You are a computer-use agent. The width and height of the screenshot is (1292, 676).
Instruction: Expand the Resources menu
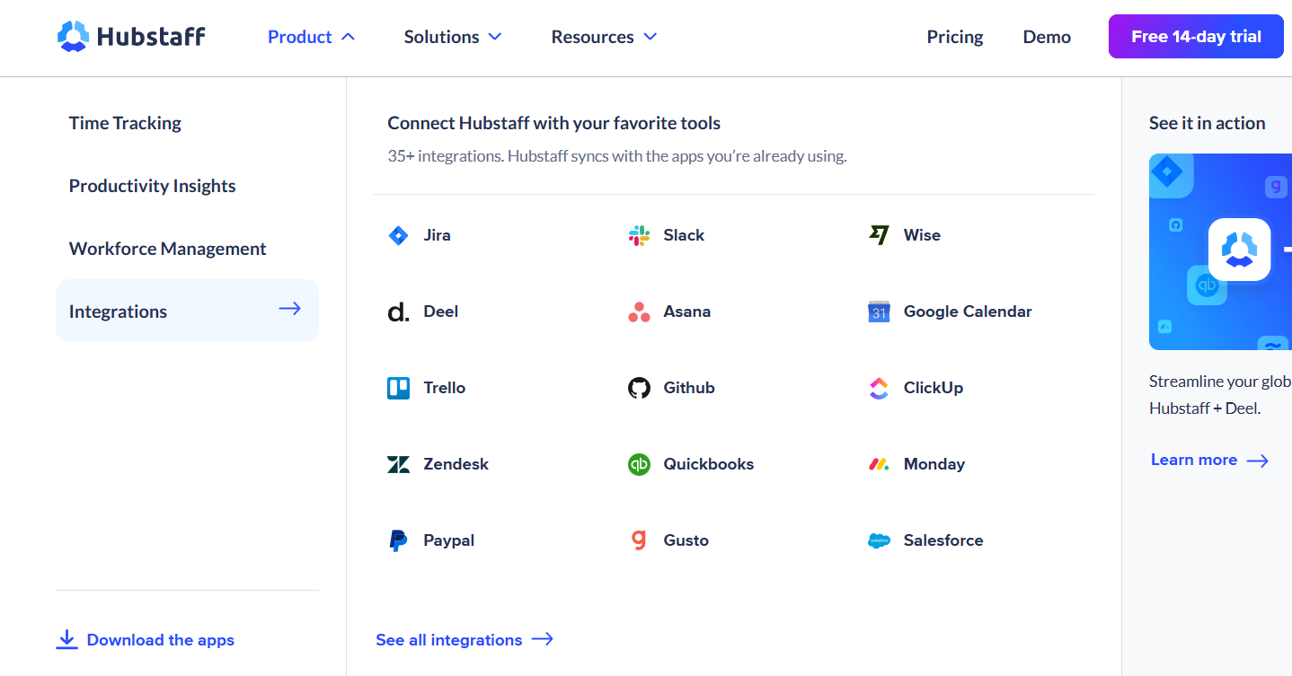click(x=604, y=37)
